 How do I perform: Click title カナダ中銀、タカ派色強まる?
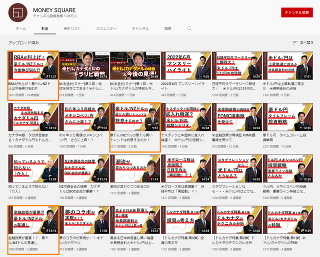click(x=29, y=137)
